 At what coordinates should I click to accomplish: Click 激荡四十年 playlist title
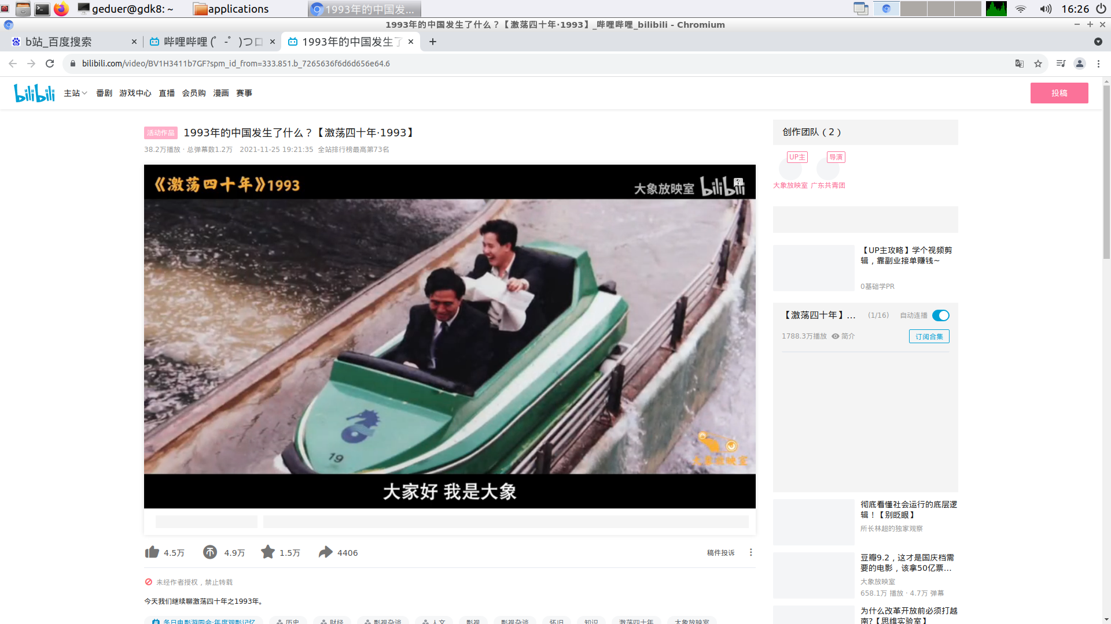tap(818, 315)
